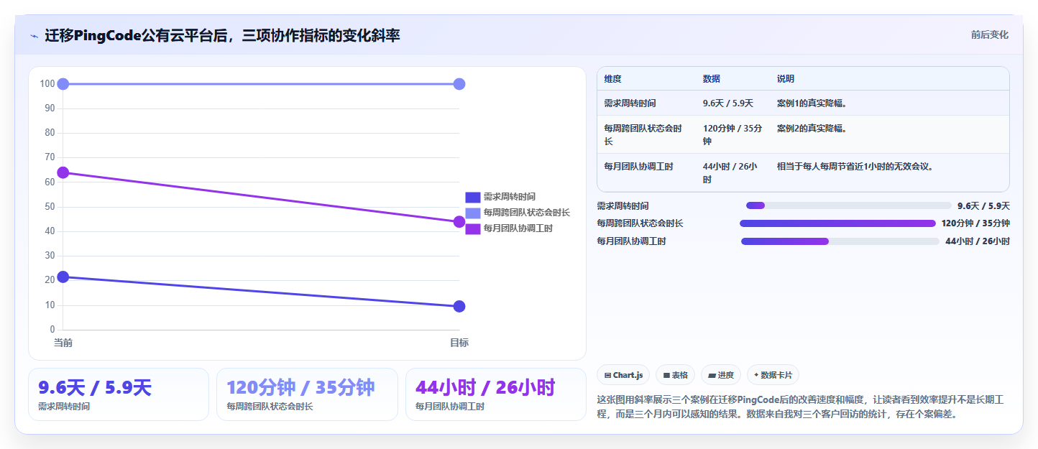
Task: Click progress value 120分钟 / 35分钟
Action: (x=975, y=223)
